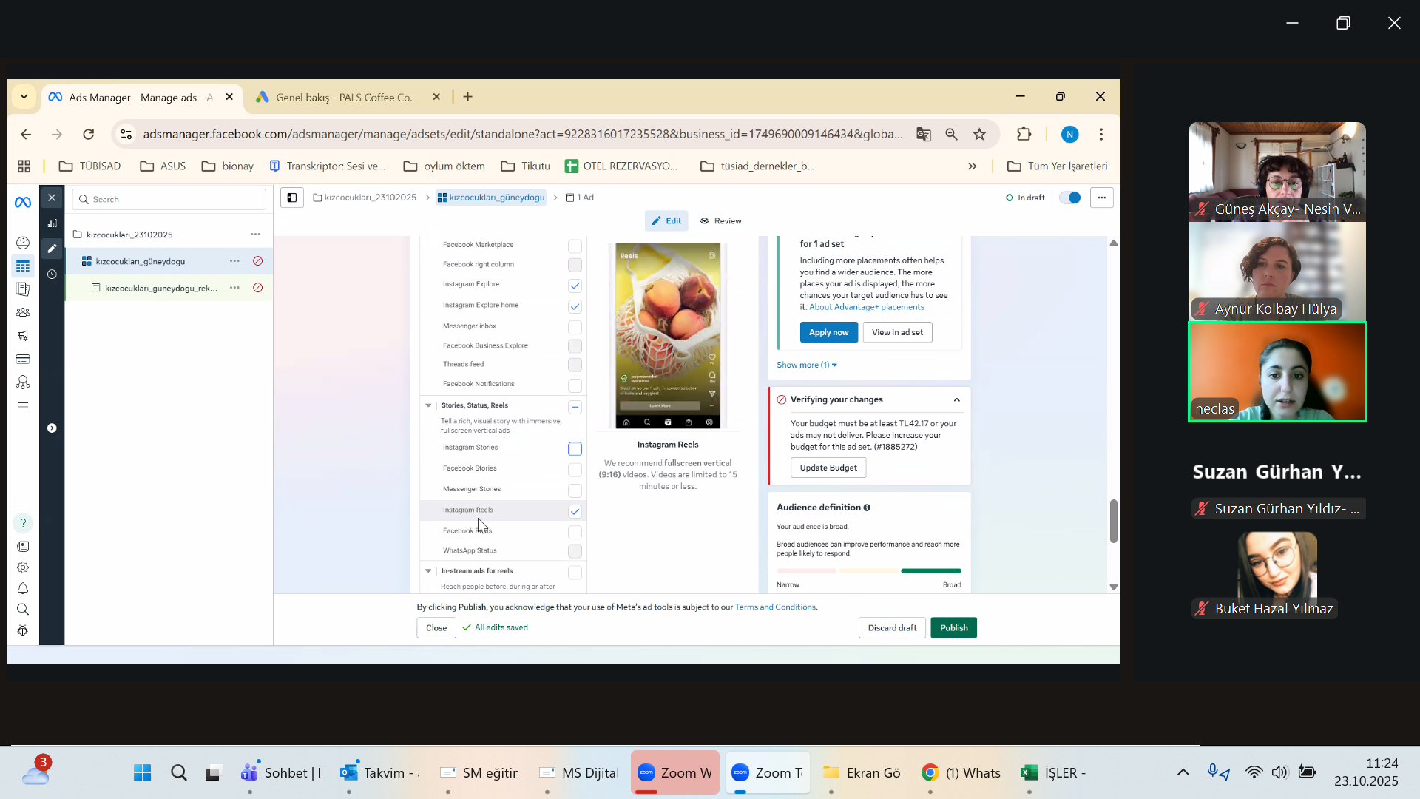Open the Billing card icon in sidebar
The width and height of the screenshot is (1420, 799).
pos(23,360)
